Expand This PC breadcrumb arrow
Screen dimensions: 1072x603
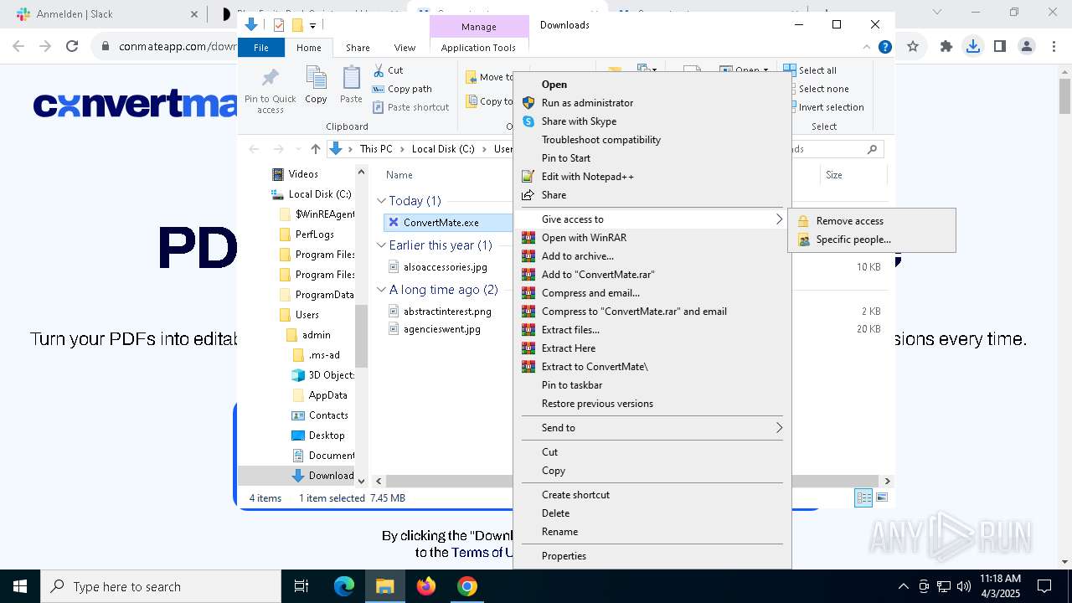click(402, 149)
